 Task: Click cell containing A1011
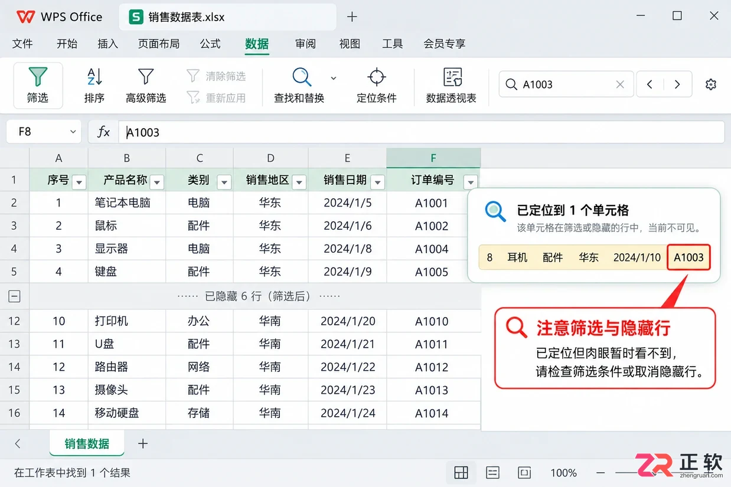(x=433, y=344)
